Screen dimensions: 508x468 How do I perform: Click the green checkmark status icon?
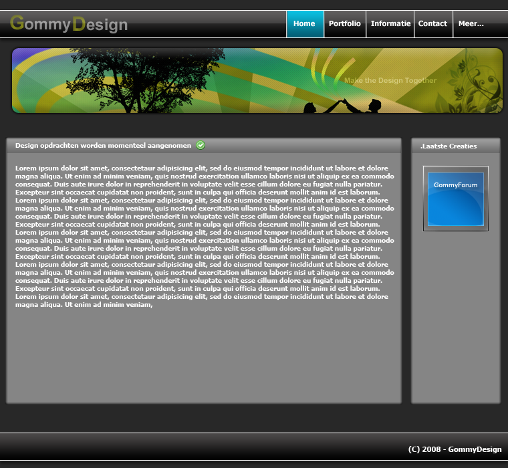click(x=201, y=145)
